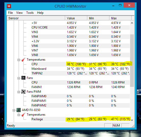Collapse the AMD FX-8350 Temperatures node

click(x=19, y=115)
